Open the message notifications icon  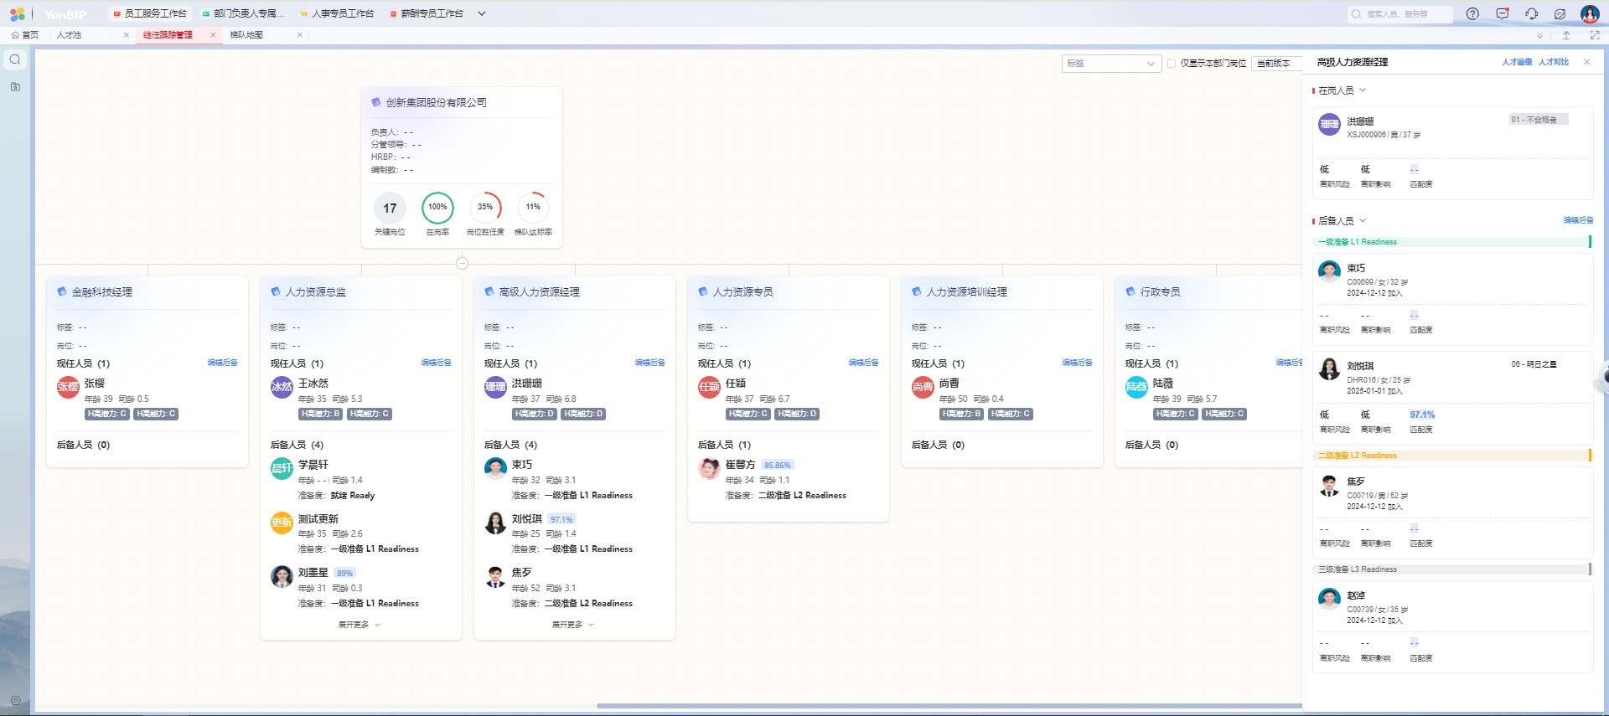tap(1502, 13)
